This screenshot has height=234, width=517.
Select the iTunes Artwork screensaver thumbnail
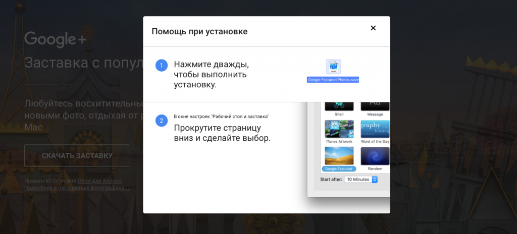point(339,129)
